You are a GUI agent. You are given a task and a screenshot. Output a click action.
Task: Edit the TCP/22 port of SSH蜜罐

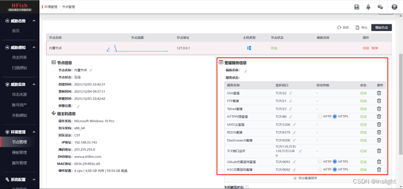click(291, 93)
